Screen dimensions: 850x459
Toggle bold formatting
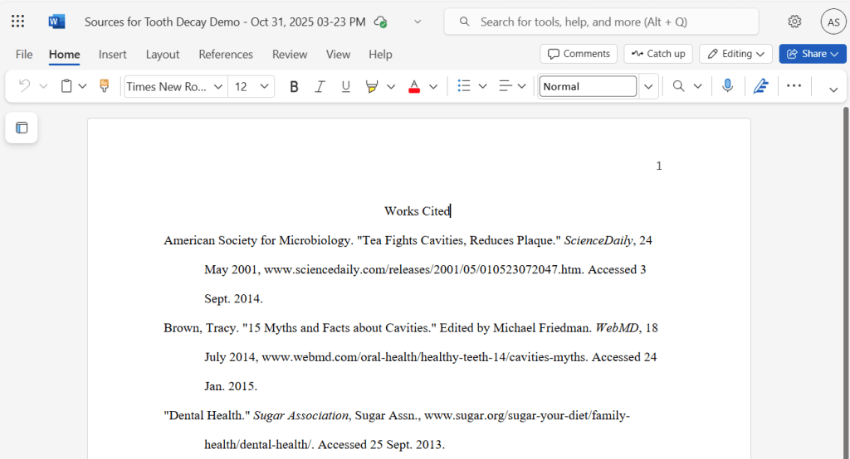pos(294,87)
